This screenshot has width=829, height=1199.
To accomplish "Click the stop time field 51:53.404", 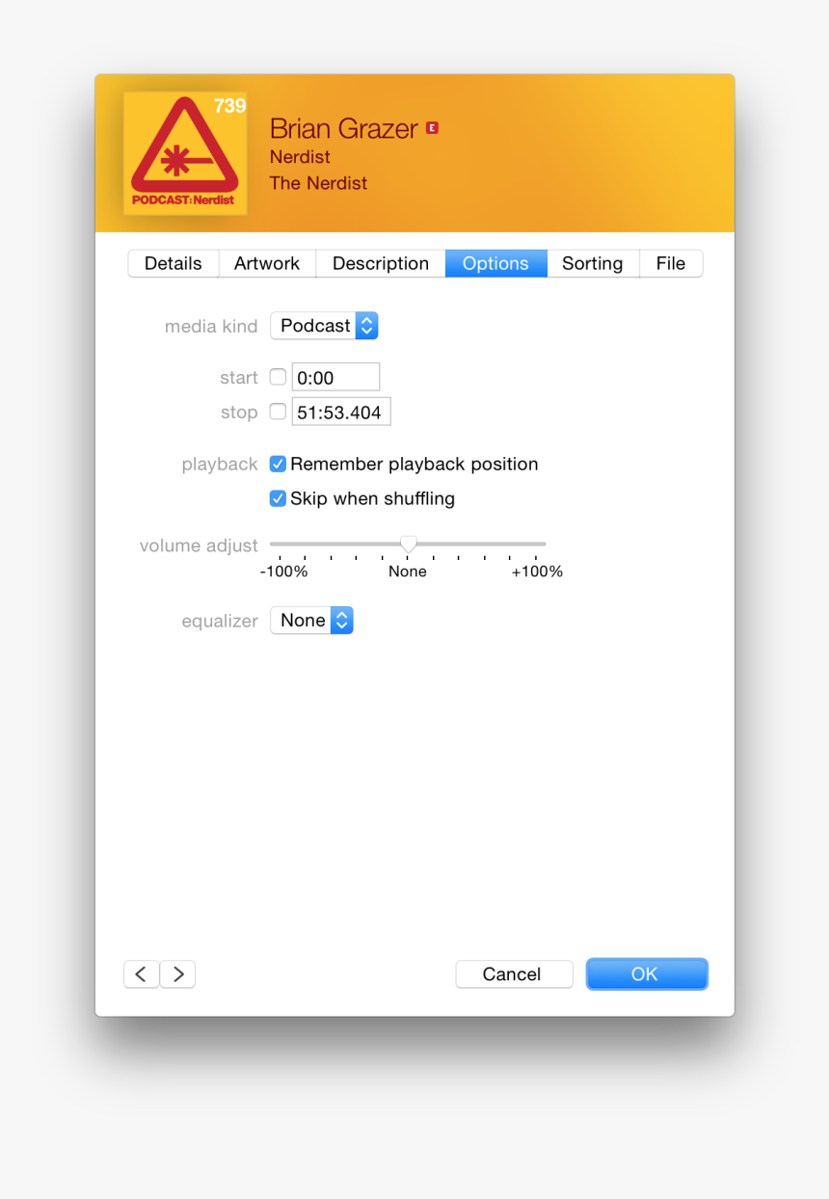I will pos(341,412).
